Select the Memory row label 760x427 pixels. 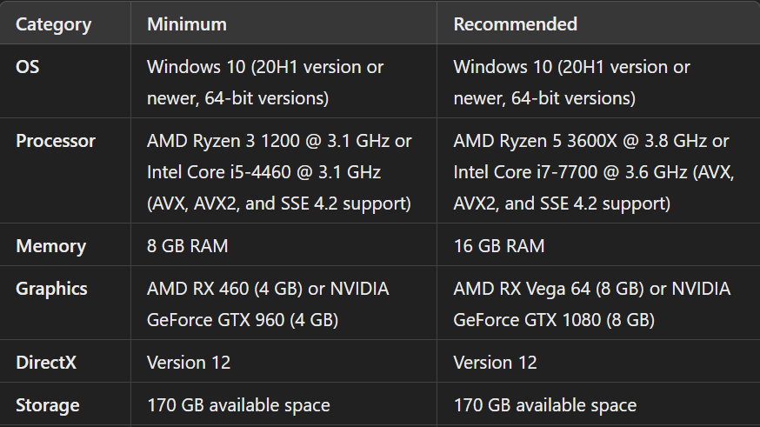click(50, 246)
